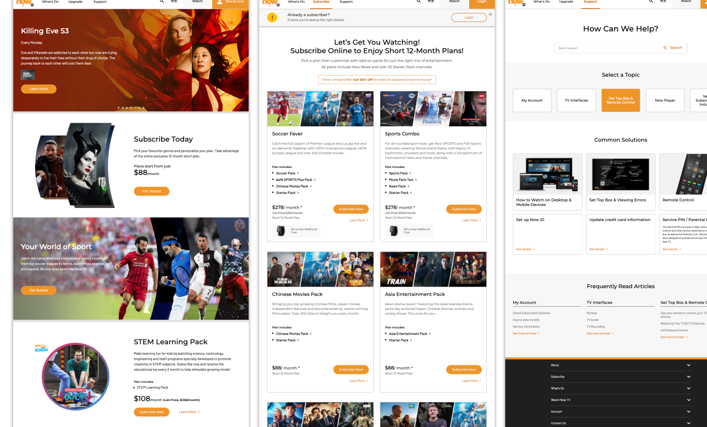Click the BBC First badge under Killing Eve
The image size is (707, 427).
click(28, 75)
